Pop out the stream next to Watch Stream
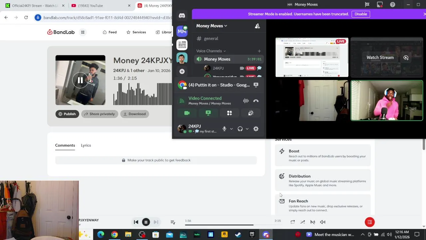The height and width of the screenshot is (240, 426). (x=406, y=57)
